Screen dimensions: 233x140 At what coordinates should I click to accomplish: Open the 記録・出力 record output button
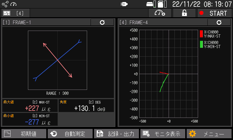(116, 134)
